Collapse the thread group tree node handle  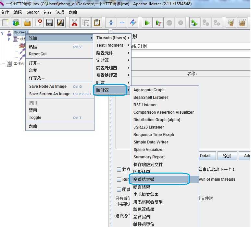tap(9, 39)
